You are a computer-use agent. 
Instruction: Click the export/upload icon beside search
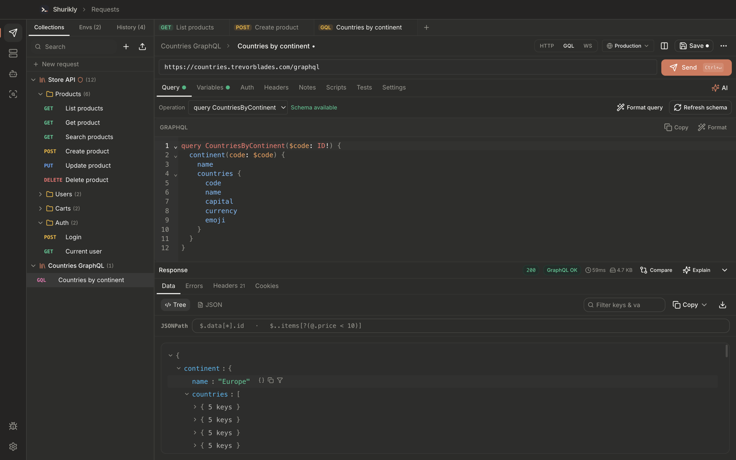[x=142, y=46]
